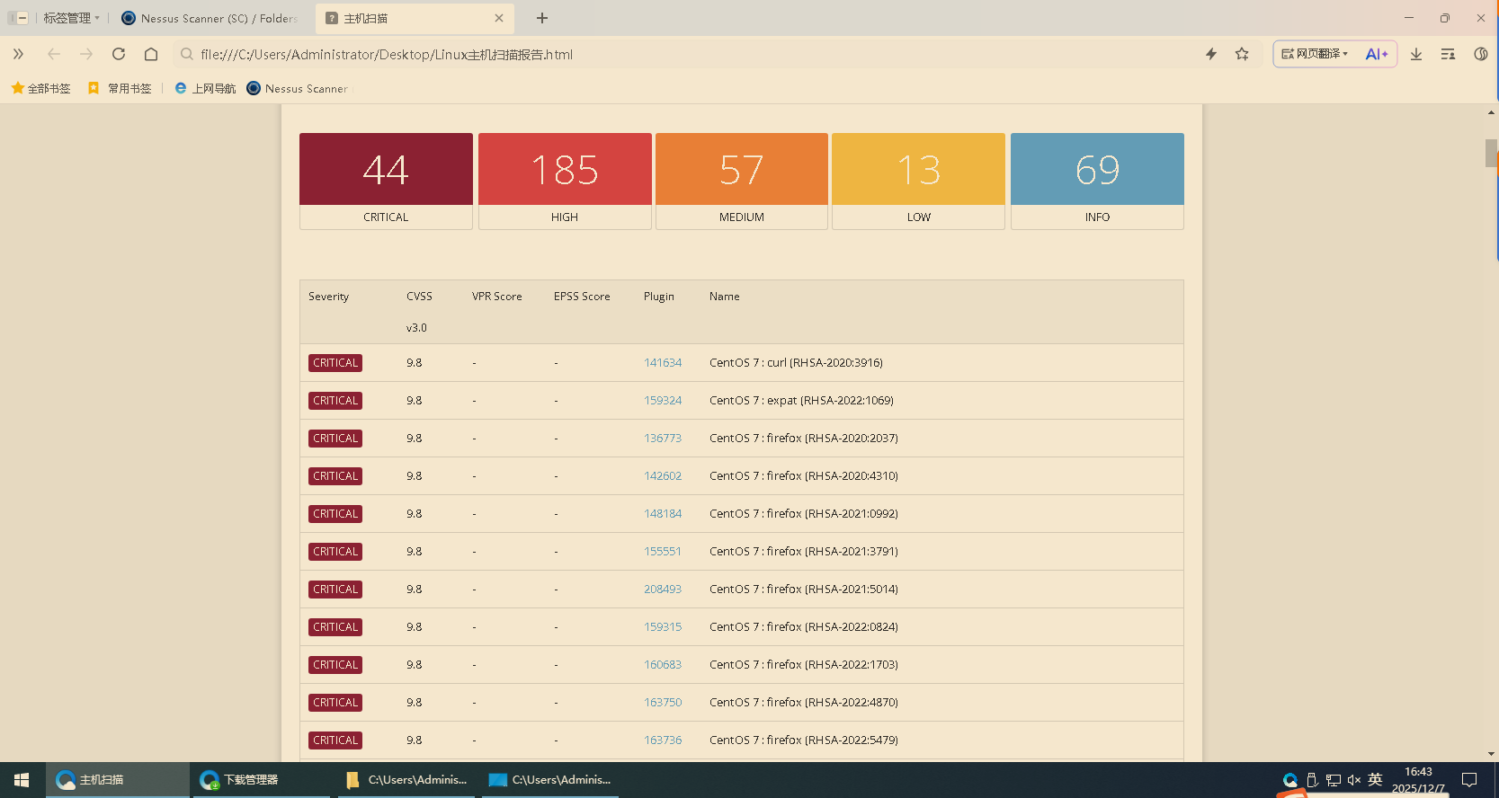Open the 网页翻译 dropdown
The width and height of the screenshot is (1499, 798).
[1315, 54]
